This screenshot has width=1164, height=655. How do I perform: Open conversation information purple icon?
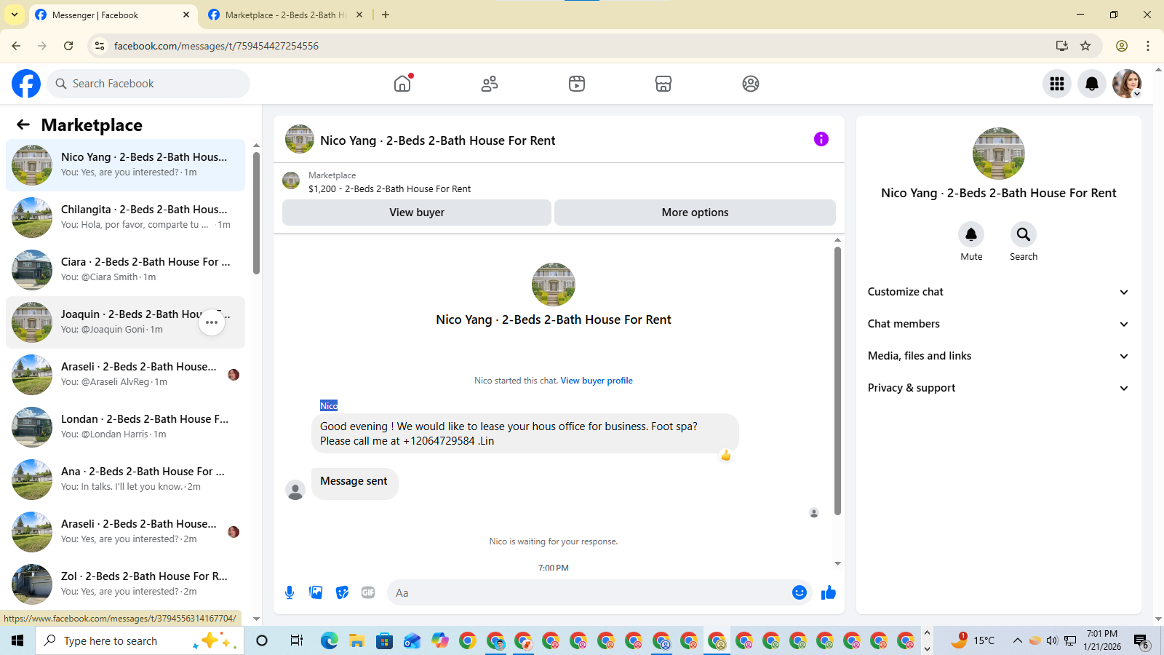(x=821, y=139)
